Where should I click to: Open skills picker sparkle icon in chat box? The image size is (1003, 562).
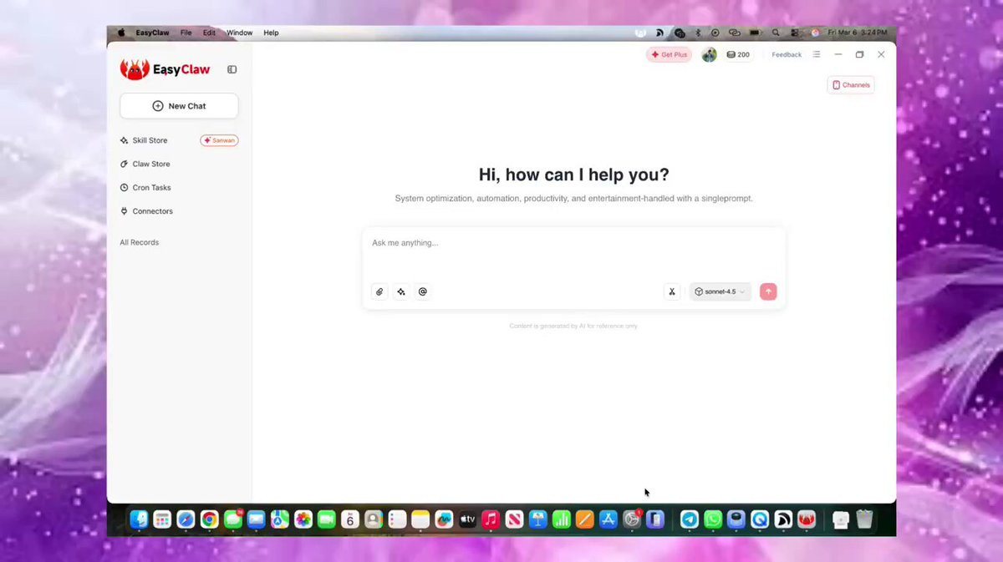(401, 291)
